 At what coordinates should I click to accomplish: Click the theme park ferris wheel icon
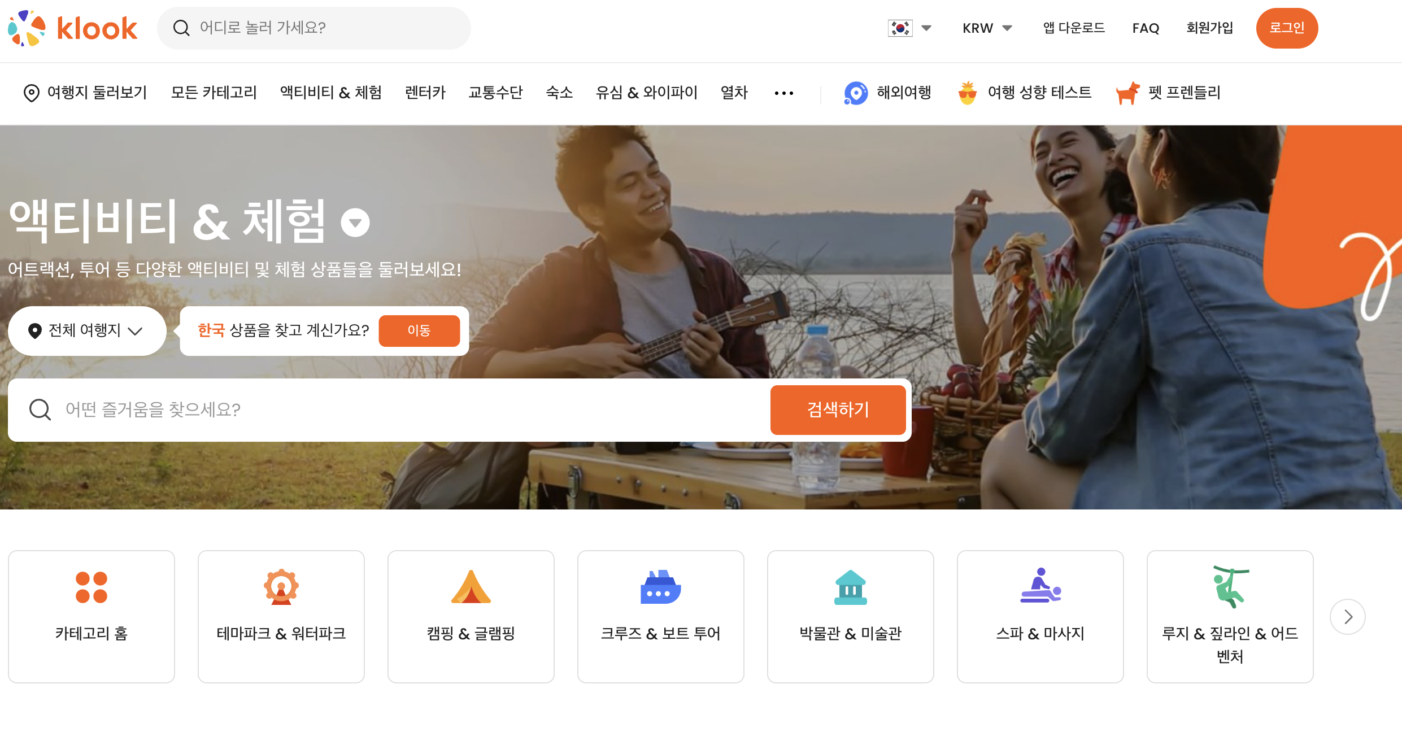pyautogui.click(x=281, y=587)
